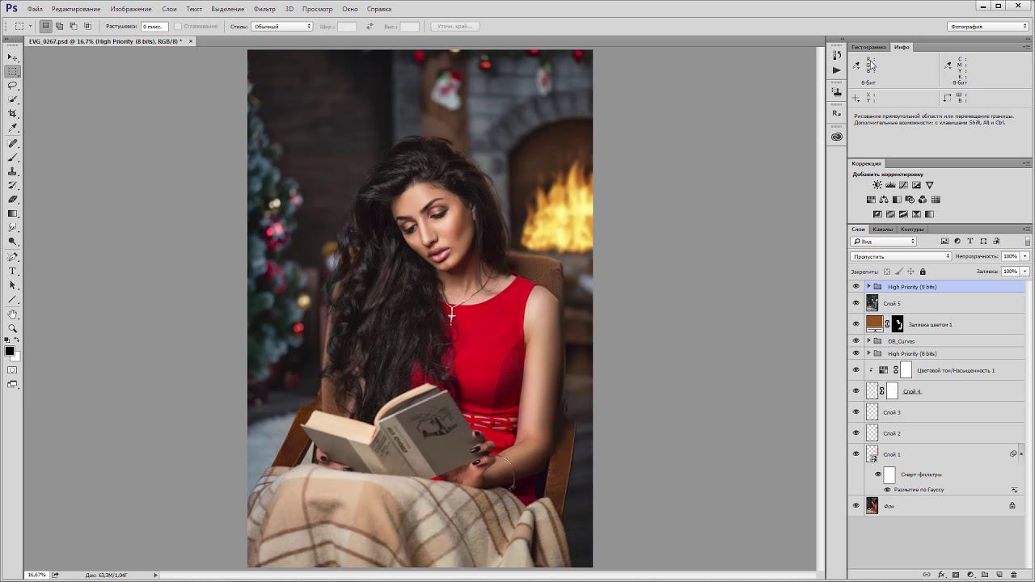The width and height of the screenshot is (1035, 582).
Task: Hide the Слой 3 layer
Action: (x=856, y=412)
